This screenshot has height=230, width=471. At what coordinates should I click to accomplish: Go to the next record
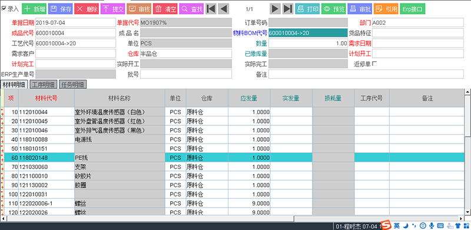click(275, 9)
